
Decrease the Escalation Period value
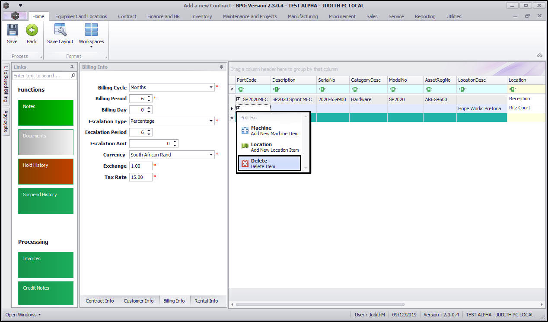point(149,134)
